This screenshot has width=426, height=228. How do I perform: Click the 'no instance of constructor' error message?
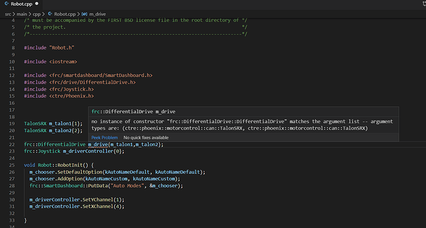(x=242, y=125)
